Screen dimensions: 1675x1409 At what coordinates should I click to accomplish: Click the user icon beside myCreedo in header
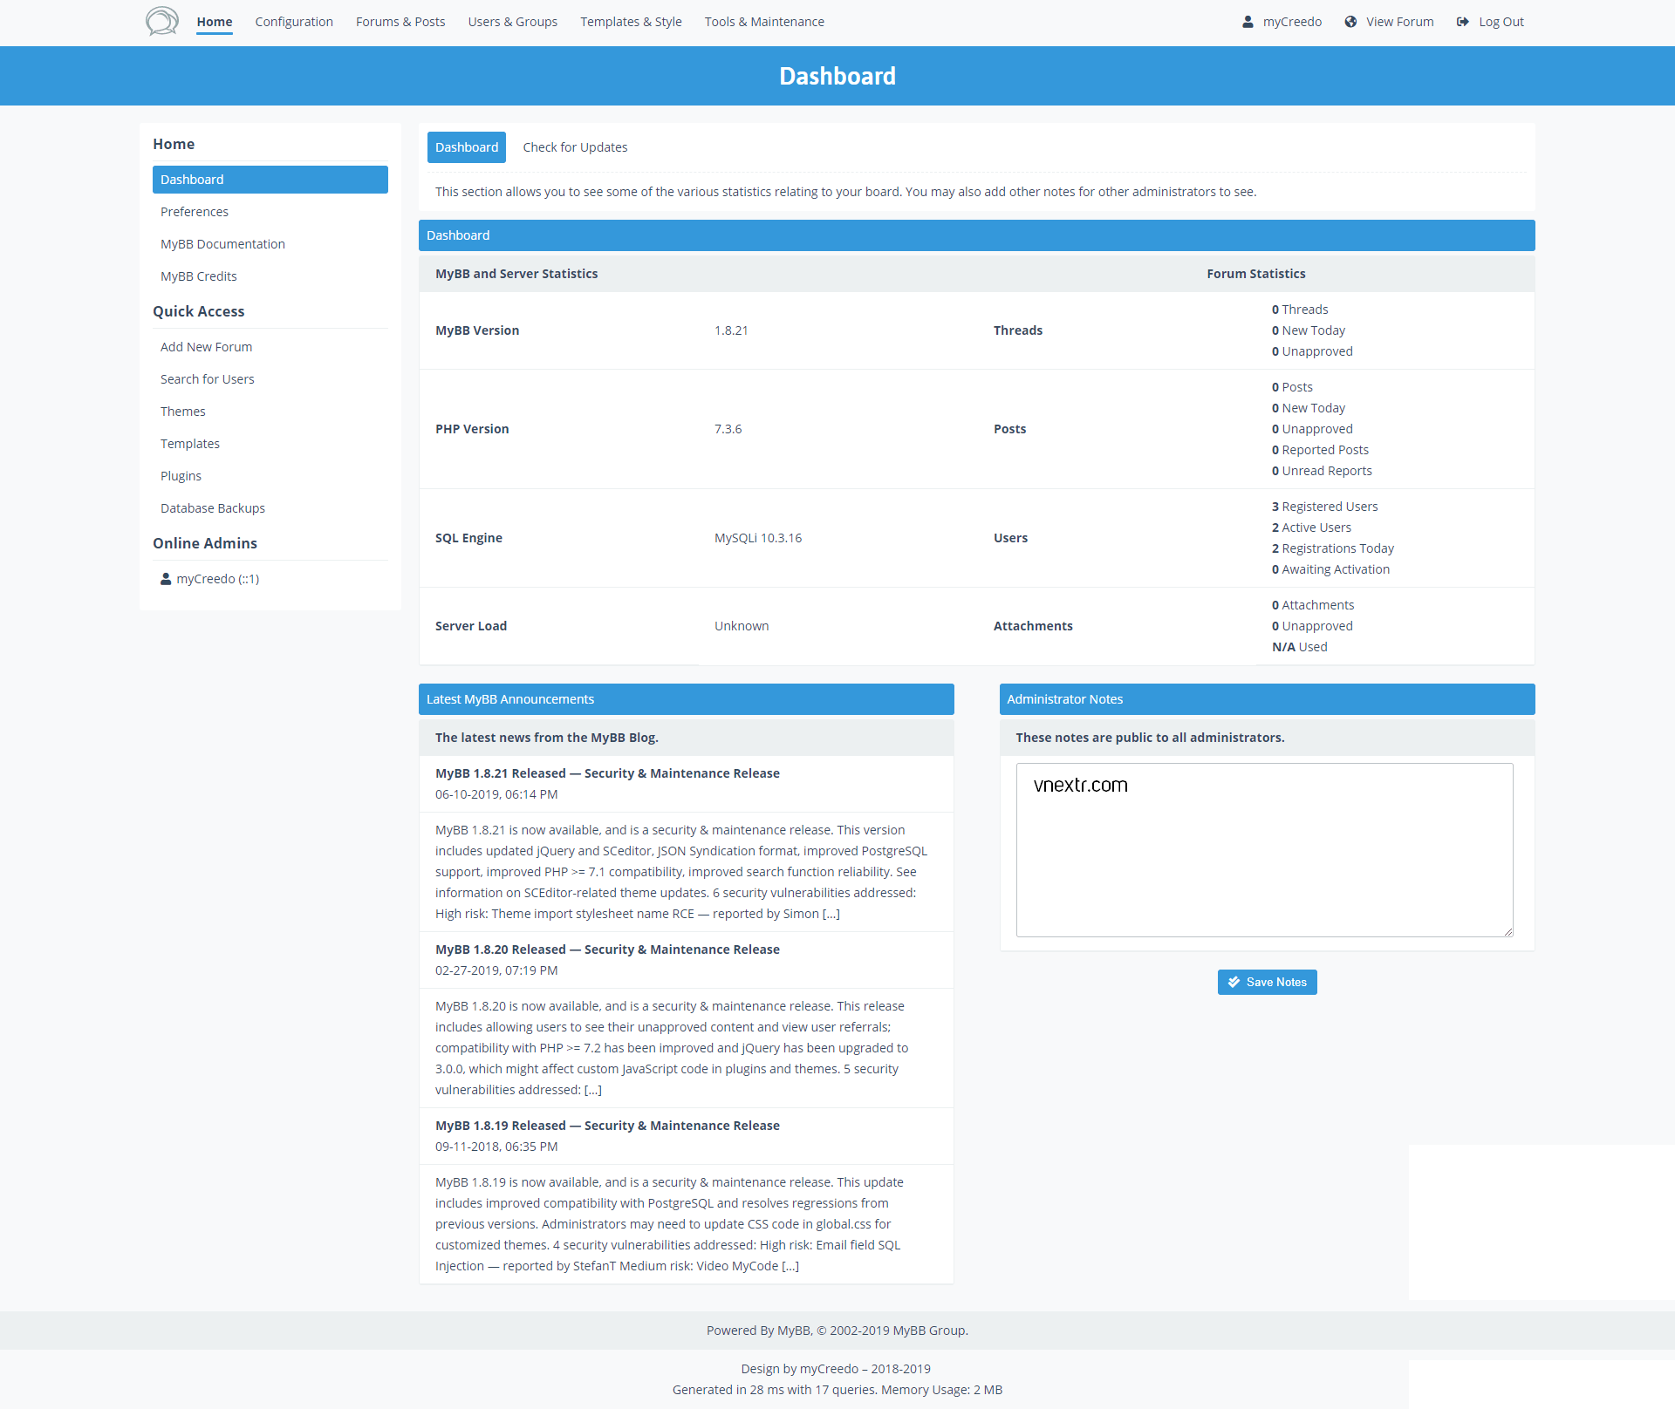tap(1248, 22)
